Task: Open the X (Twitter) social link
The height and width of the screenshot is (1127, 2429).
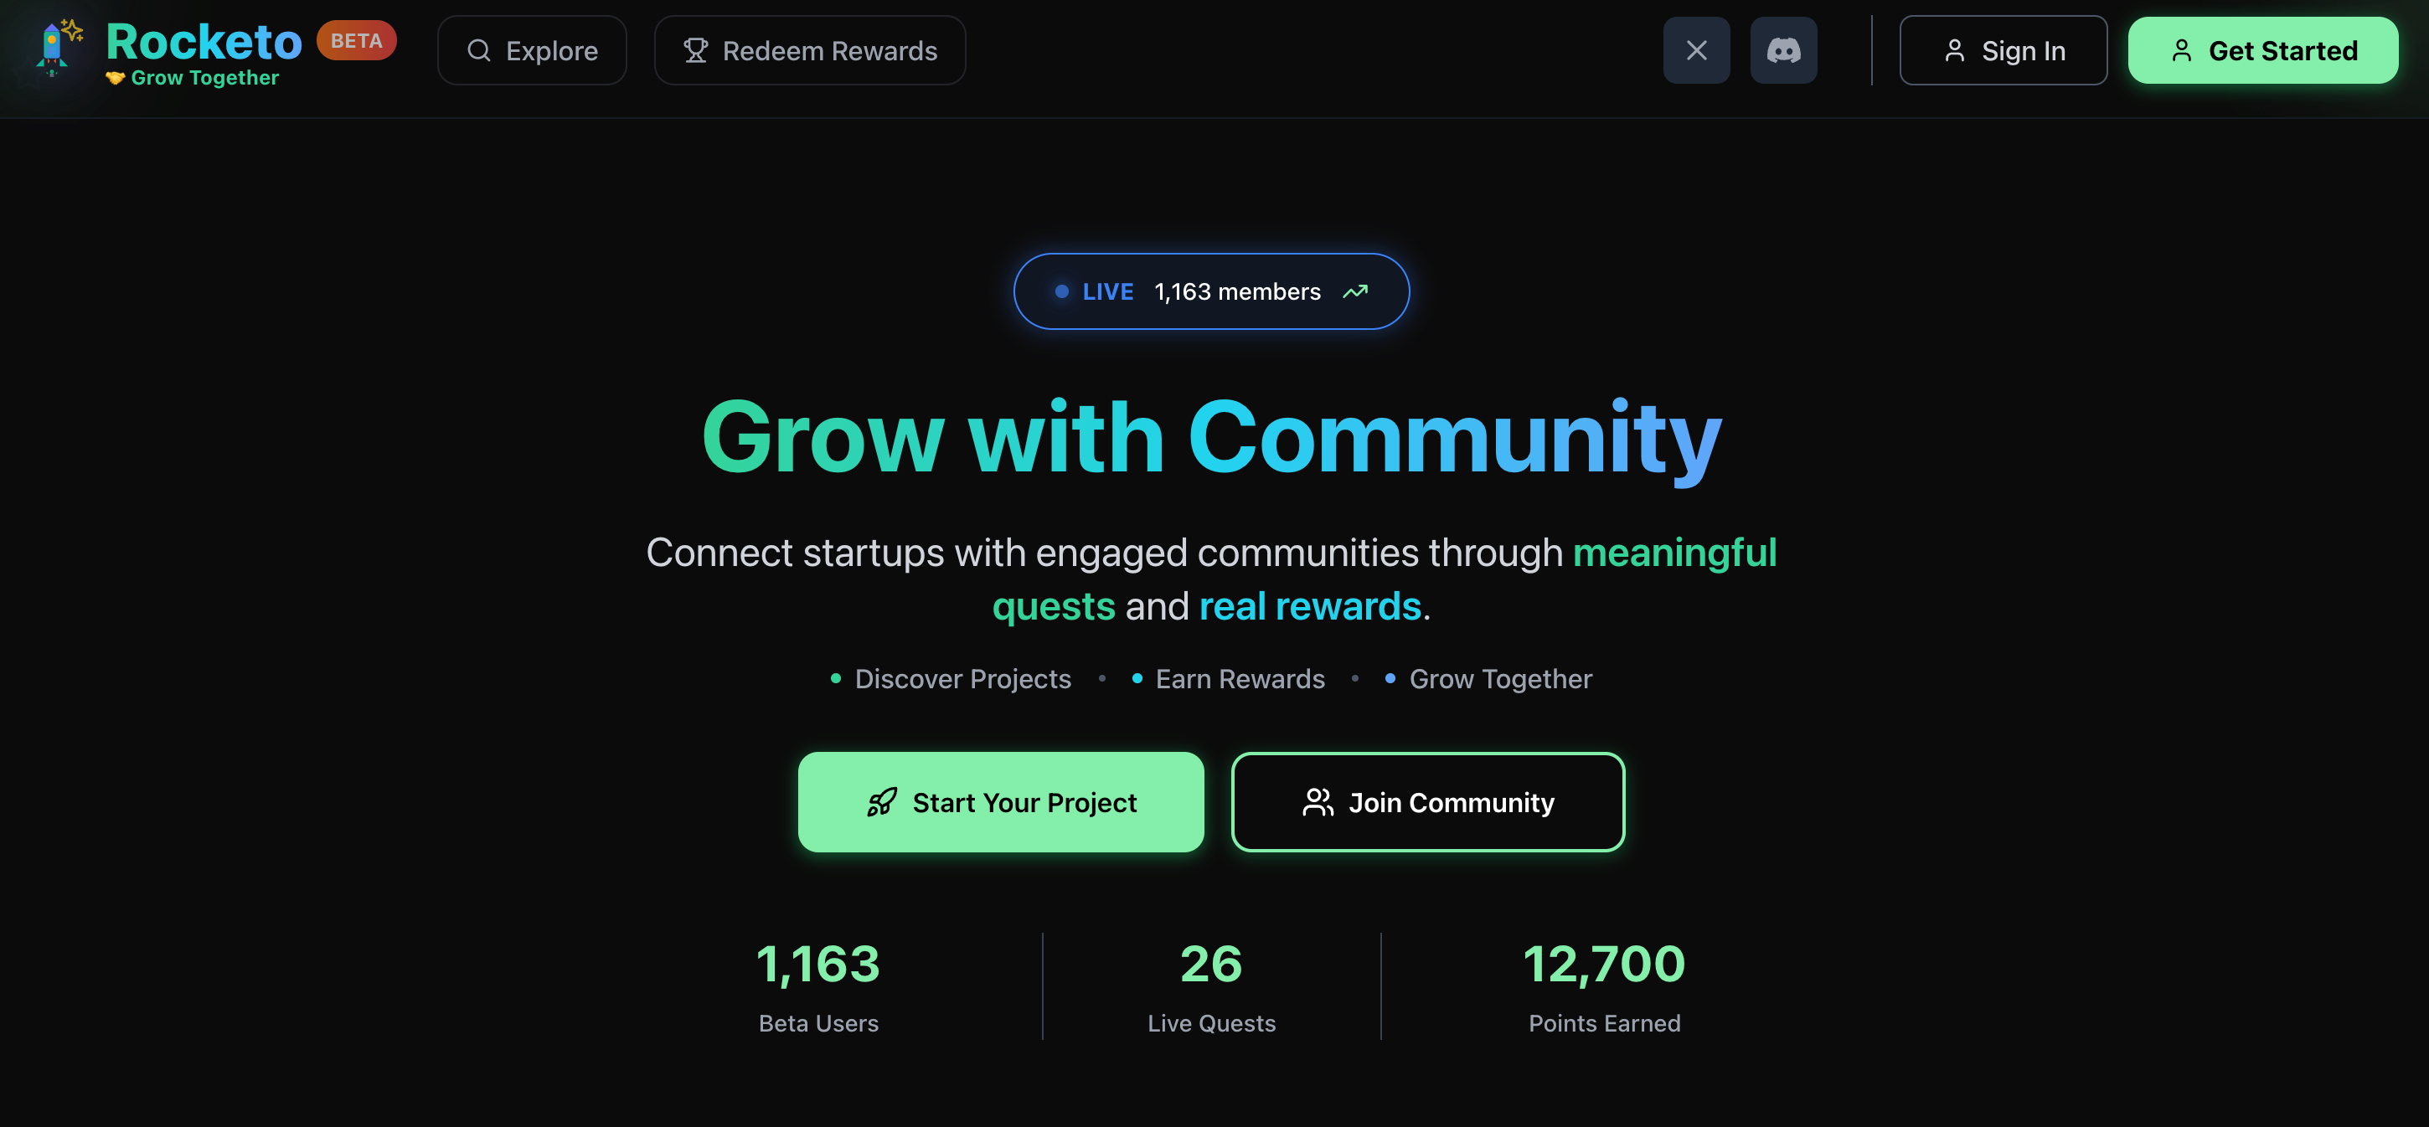Action: 1695,51
